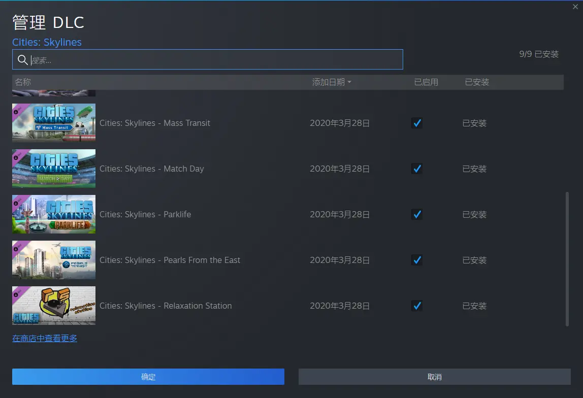Image resolution: width=583 pixels, height=398 pixels.
Task: Click the Relaxation Station date cell
Action: 339,306
